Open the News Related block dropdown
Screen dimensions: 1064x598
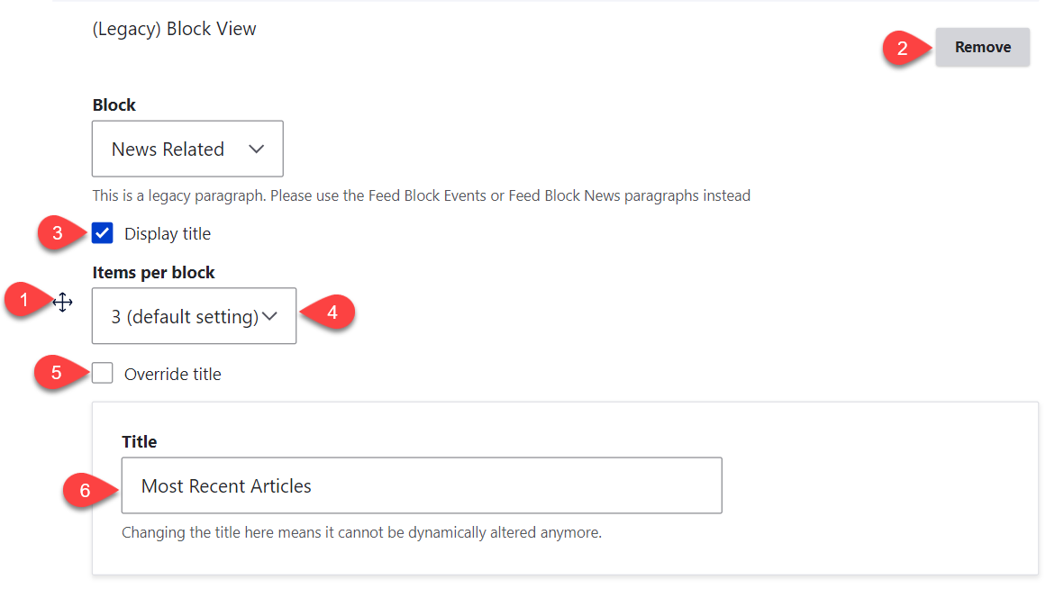(x=187, y=149)
